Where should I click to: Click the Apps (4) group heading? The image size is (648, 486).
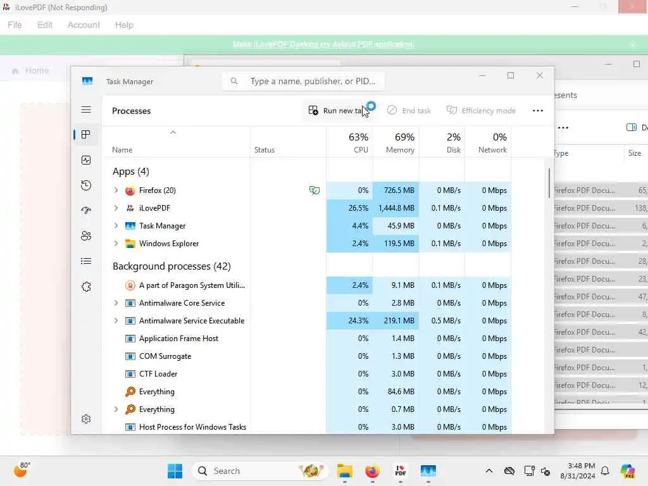coord(130,171)
